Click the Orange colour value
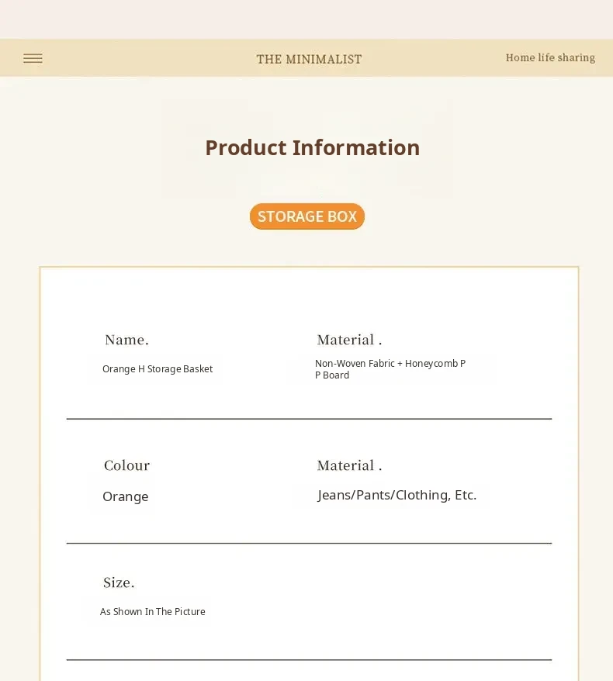This screenshot has height=681, width=613. click(125, 496)
